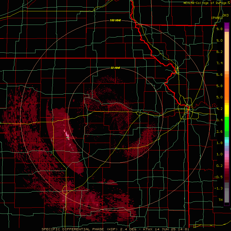Screen dimensions: 231x231
Task: Click the yellow segment of the color bar
Action: tap(227, 110)
